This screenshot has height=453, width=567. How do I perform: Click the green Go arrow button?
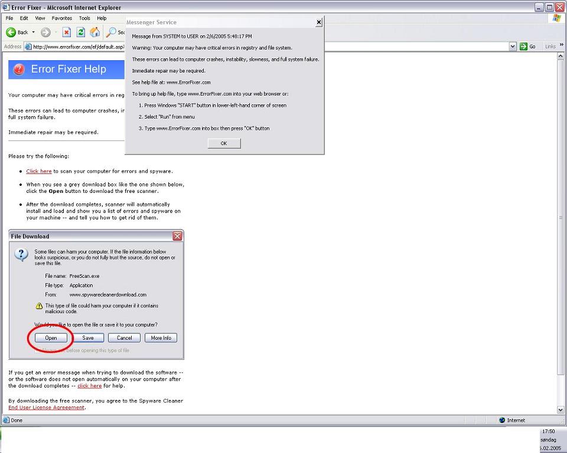pyautogui.click(x=523, y=46)
